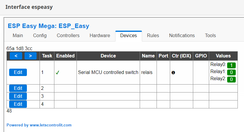Click the Serial MCU controlled switch cell
The image size is (244, 132).
108,72
